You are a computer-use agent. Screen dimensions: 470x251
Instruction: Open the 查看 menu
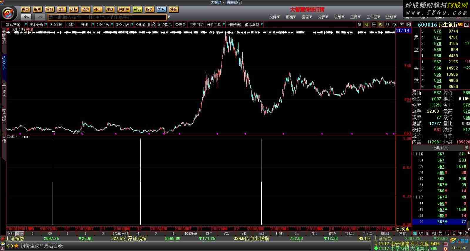pos(307,17)
